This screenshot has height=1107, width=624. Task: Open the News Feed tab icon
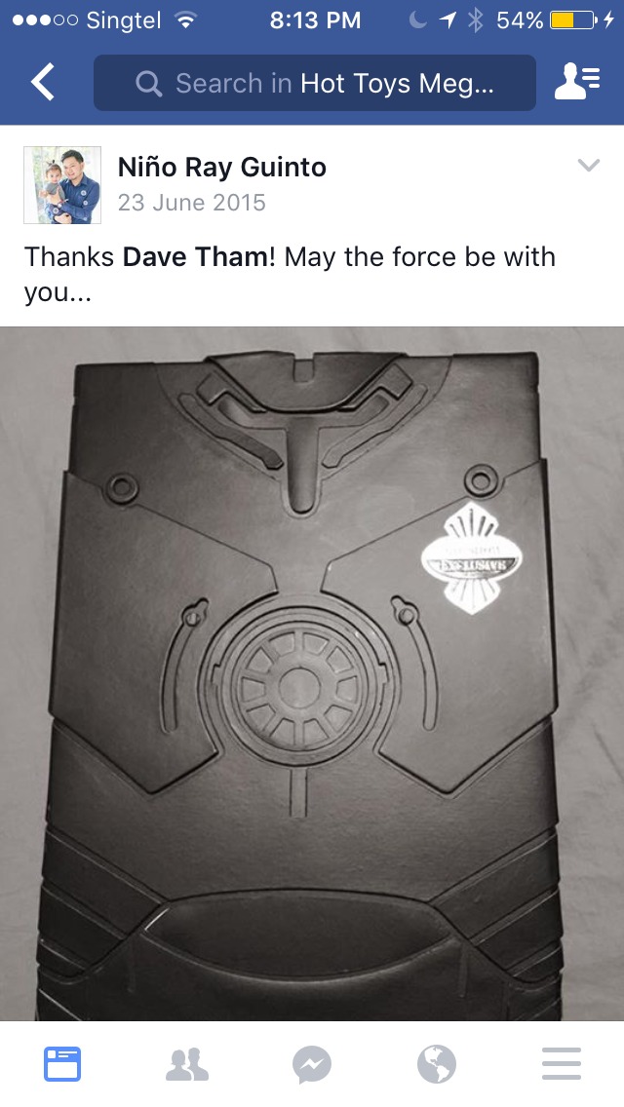coord(62,1064)
